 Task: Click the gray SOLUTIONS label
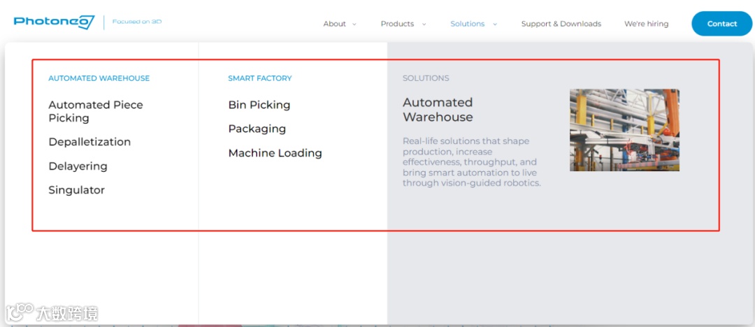pos(426,78)
